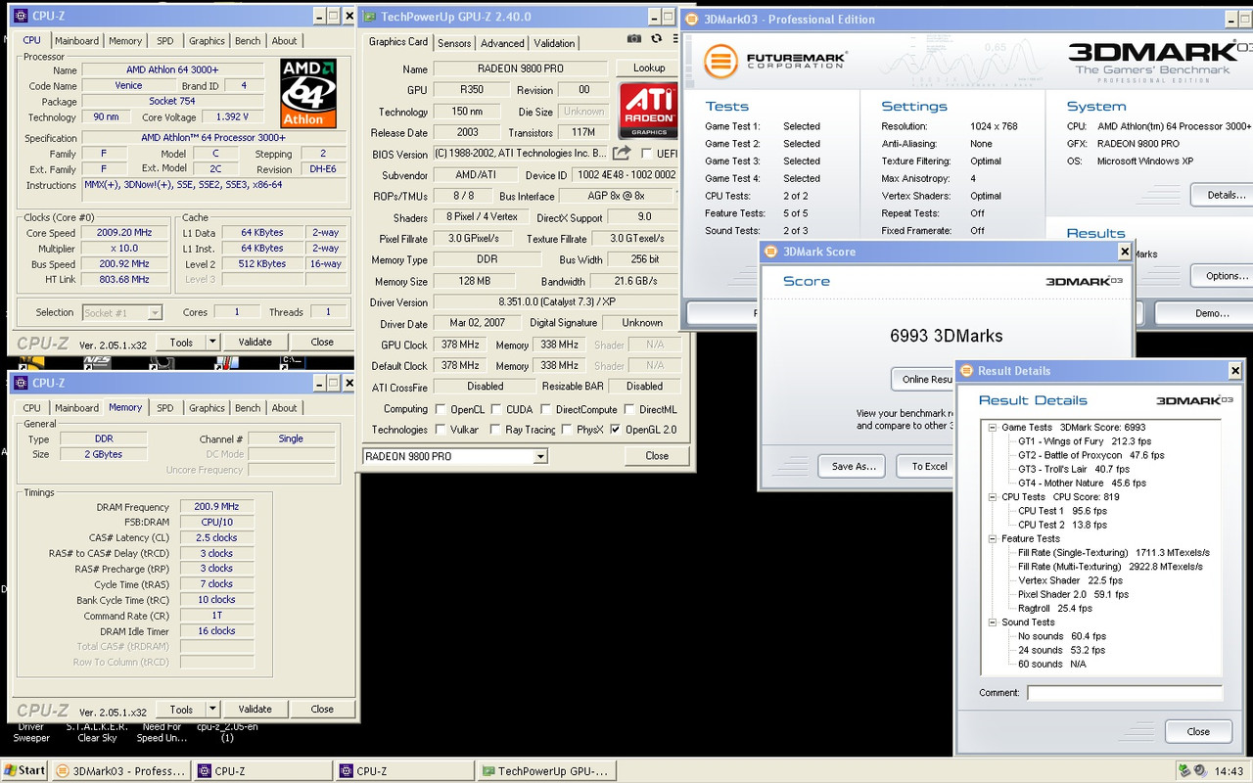This screenshot has width=1253, height=783.
Task: Select GT1 - Wings of Fury result row
Action: (1085, 441)
